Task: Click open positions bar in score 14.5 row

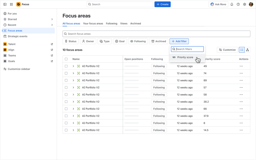Action: click(x=131, y=130)
